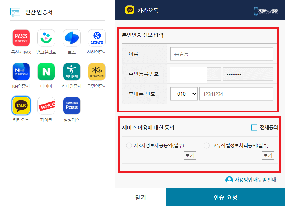Click the 국민인증서 label text
285x206 pixels.
(x=97, y=86)
